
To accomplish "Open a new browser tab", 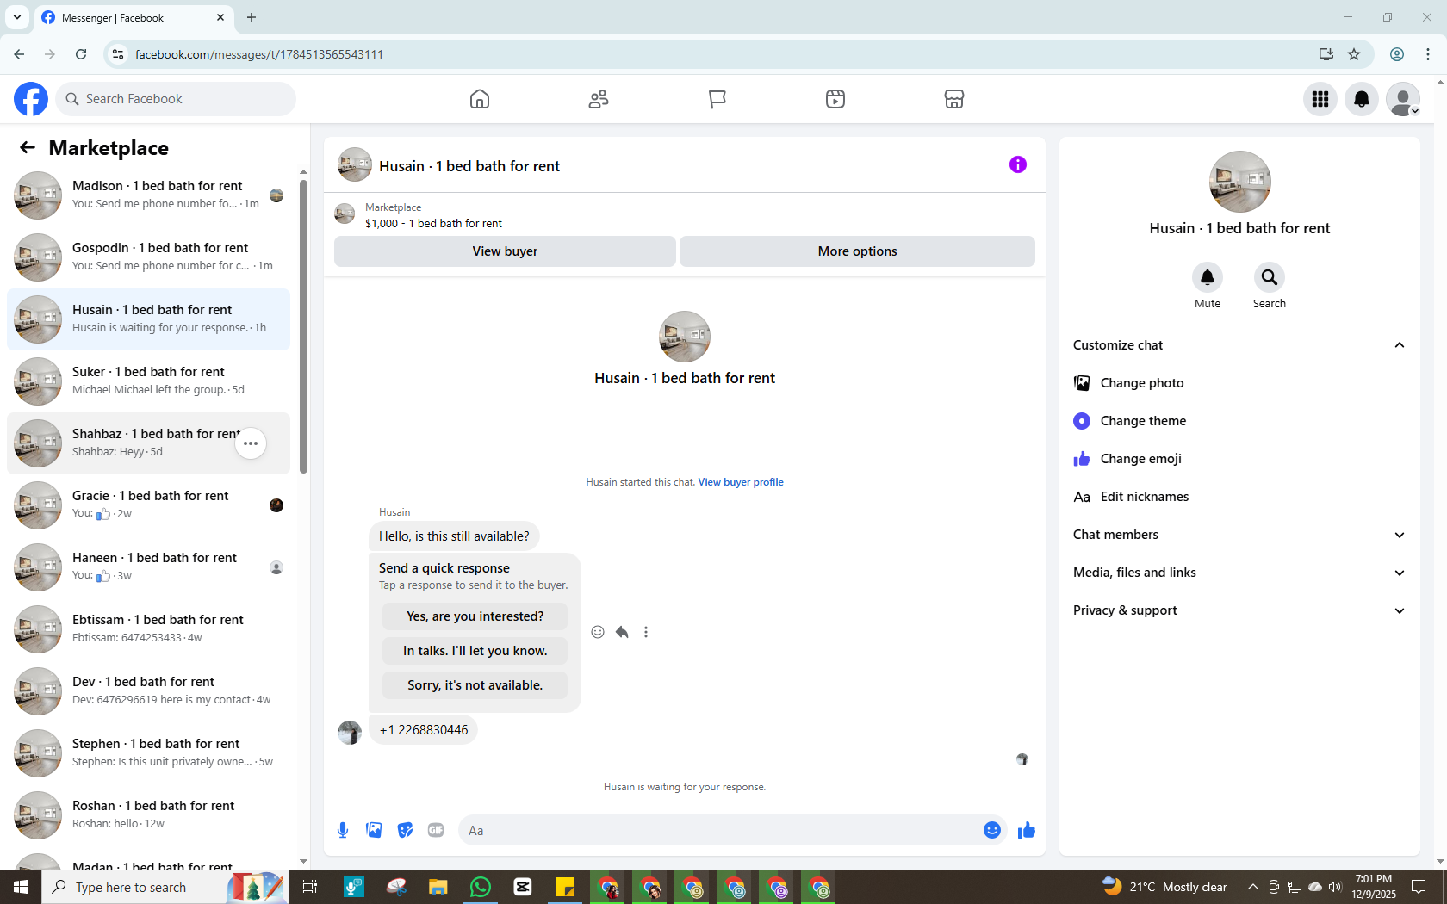I will tap(252, 17).
